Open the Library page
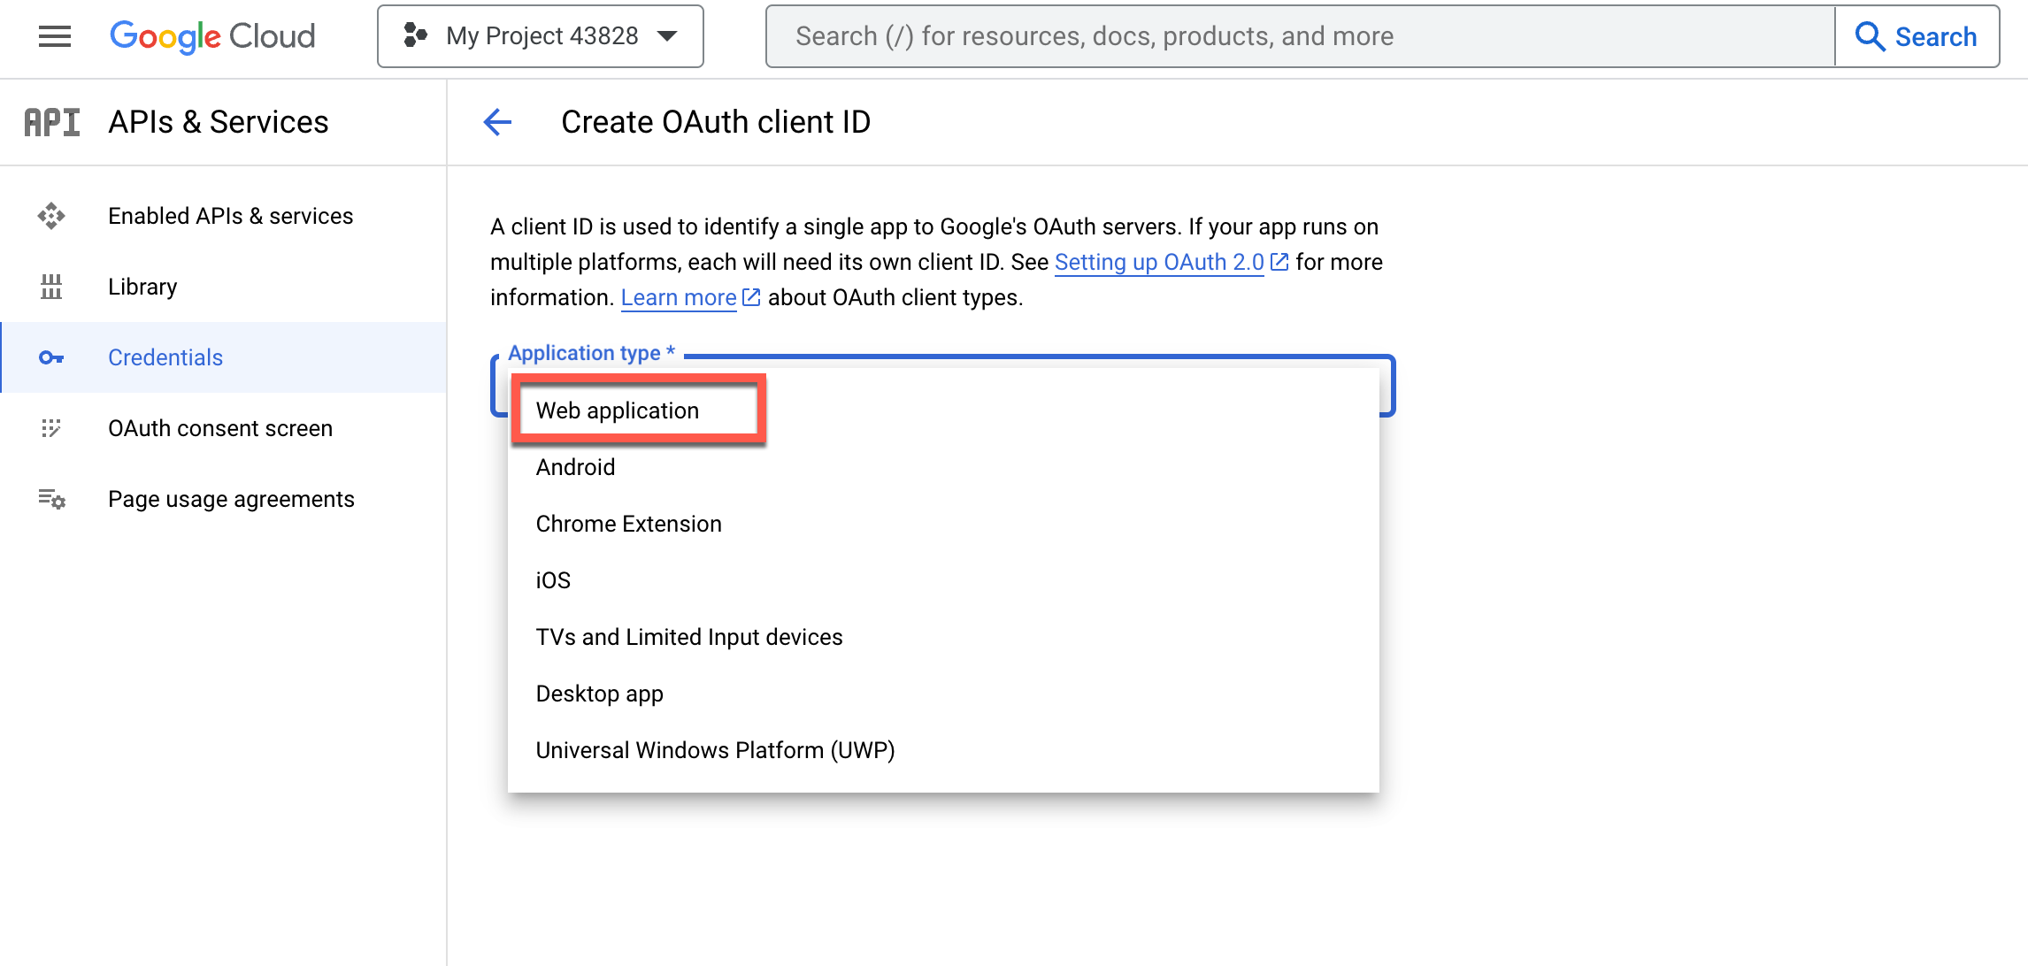The width and height of the screenshot is (2028, 966). pos(224,287)
